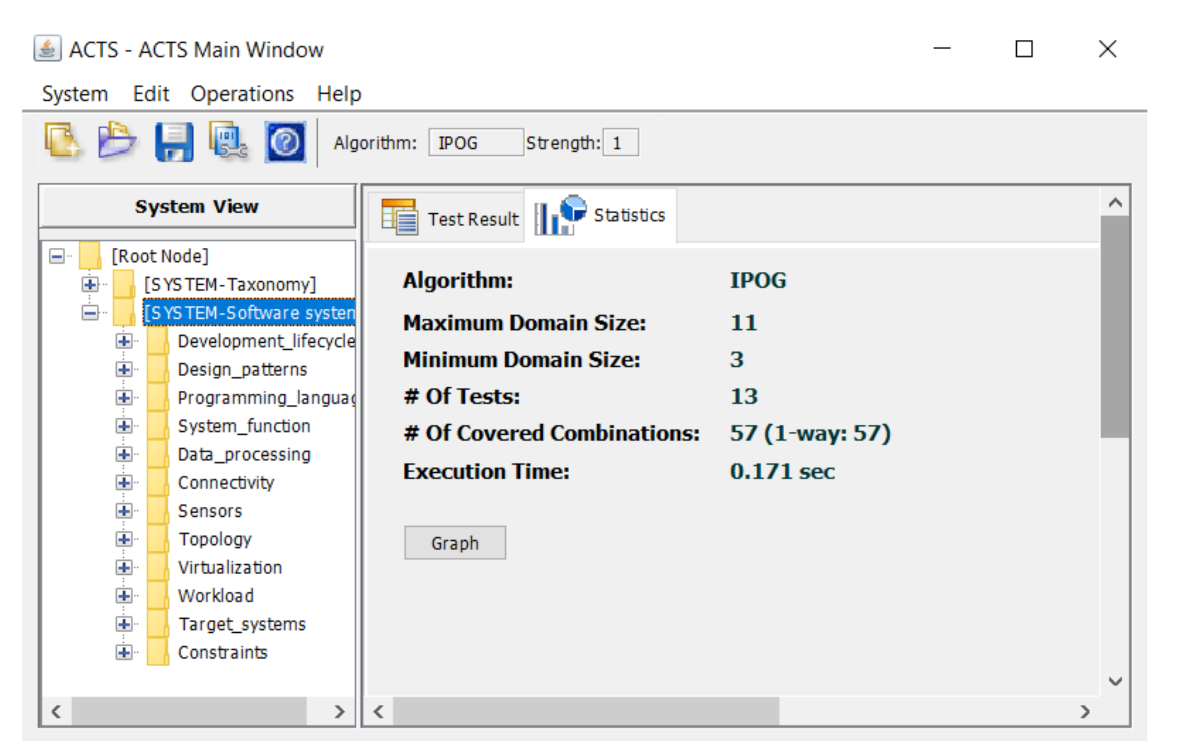1177x751 pixels.
Task: Collapse the Root Node tree
Action: coord(57,256)
